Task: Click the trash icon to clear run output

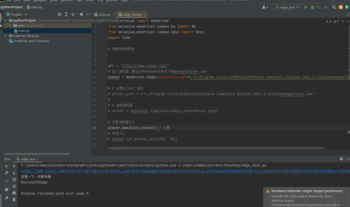Action: tap(14, 199)
